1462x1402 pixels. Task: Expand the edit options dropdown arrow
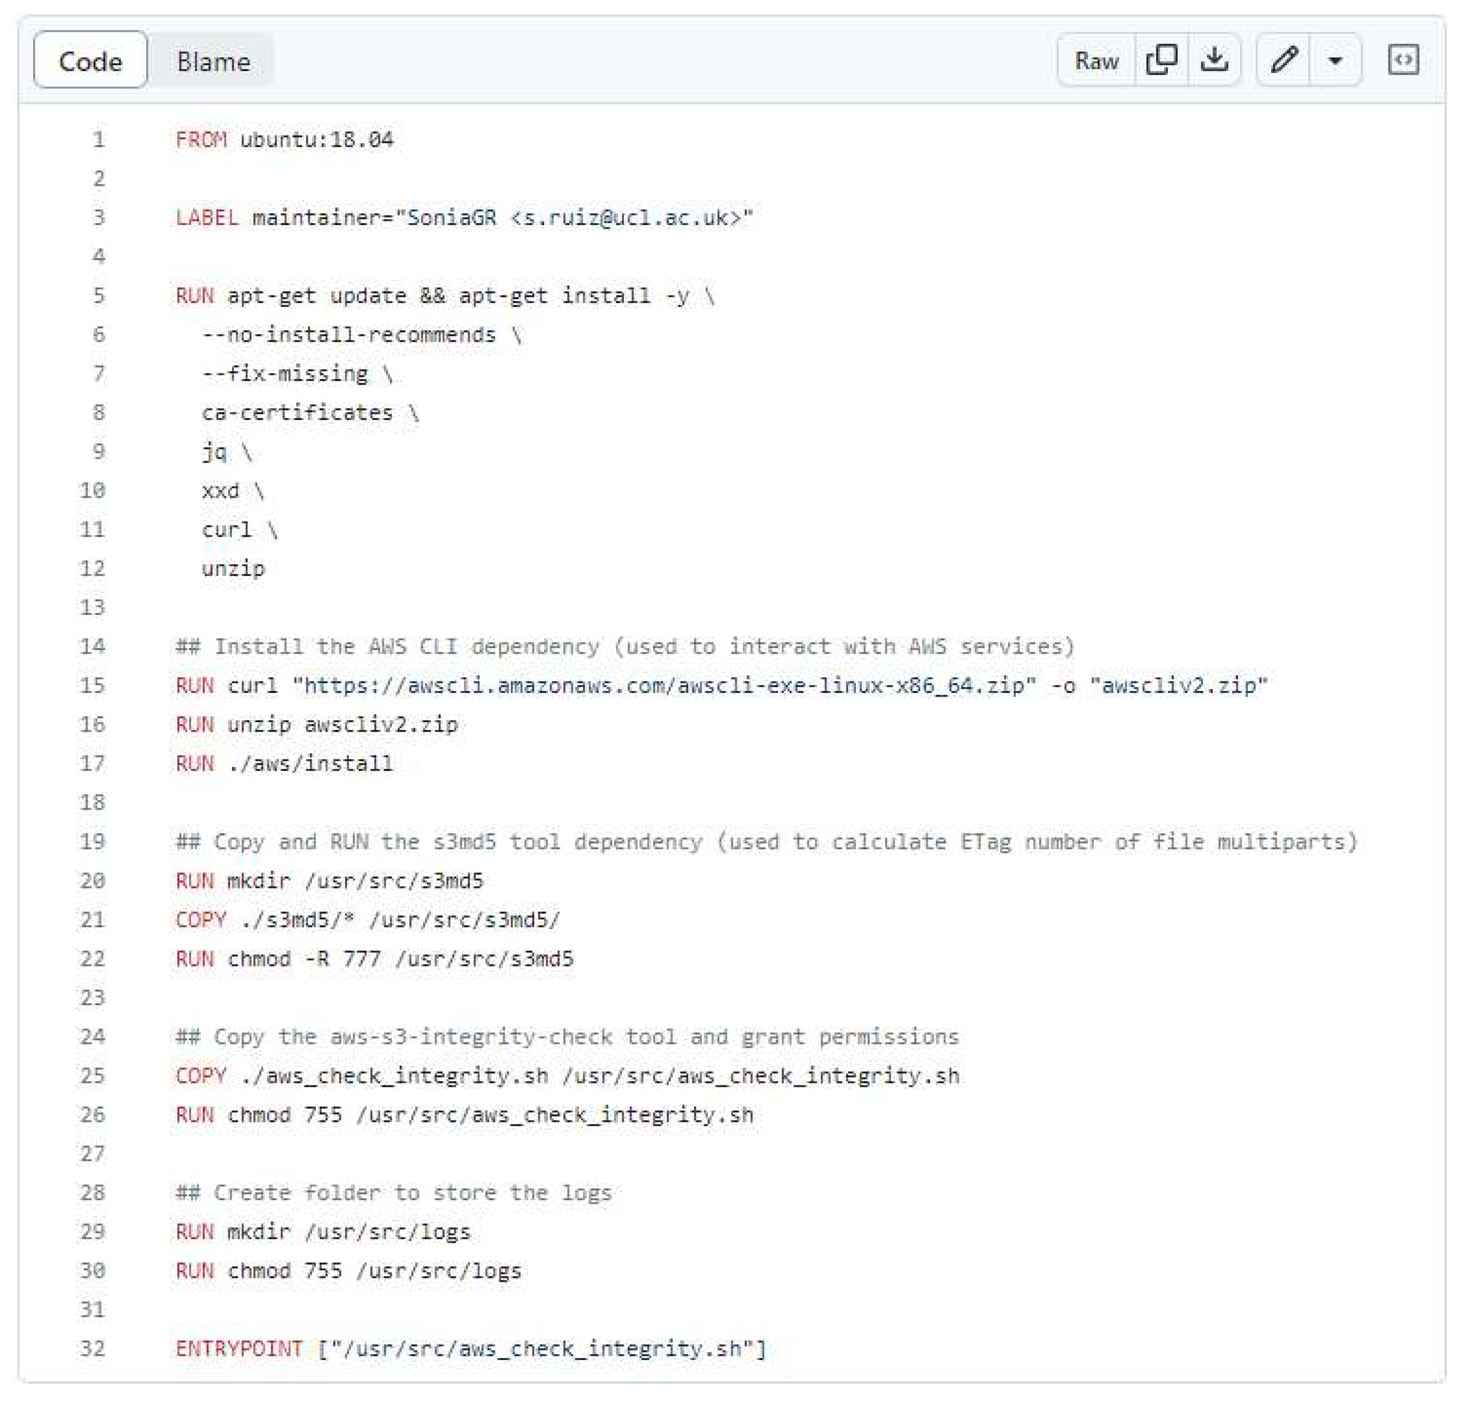(x=1335, y=61)
